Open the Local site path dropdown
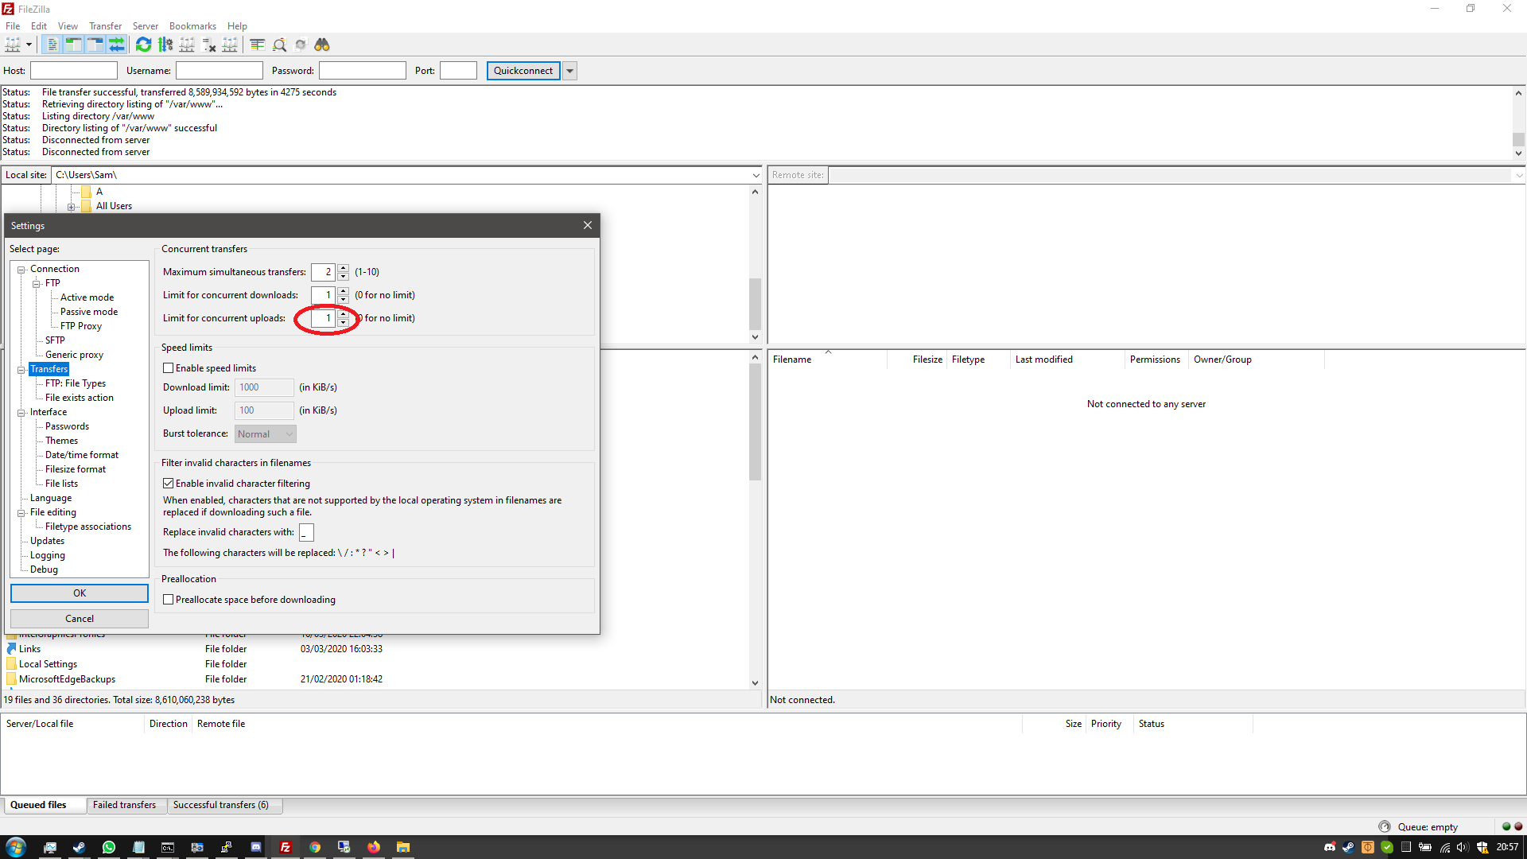Viewport: 1527px width, 859px height. (x=756, y=175)
